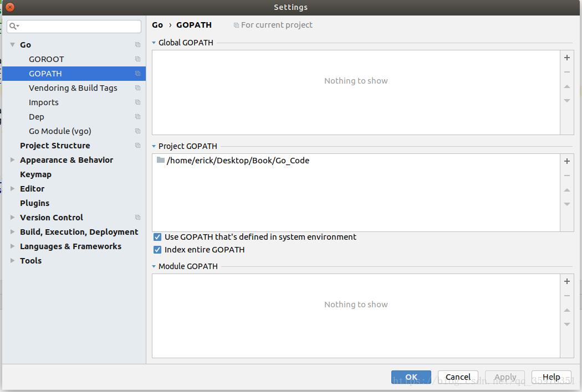Click project-level icon beside Go Module (vgo)
The image size is (582, 392).
click(137, 131)
